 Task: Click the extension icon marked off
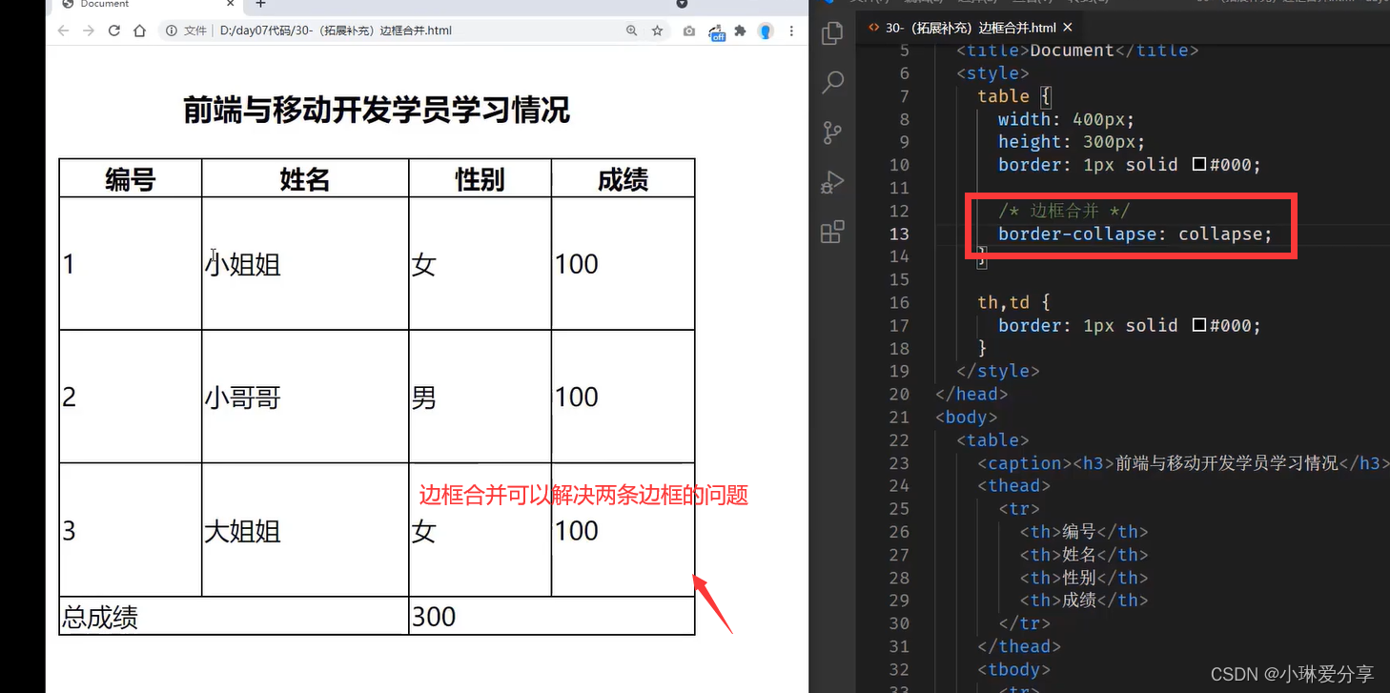(717, 31)
